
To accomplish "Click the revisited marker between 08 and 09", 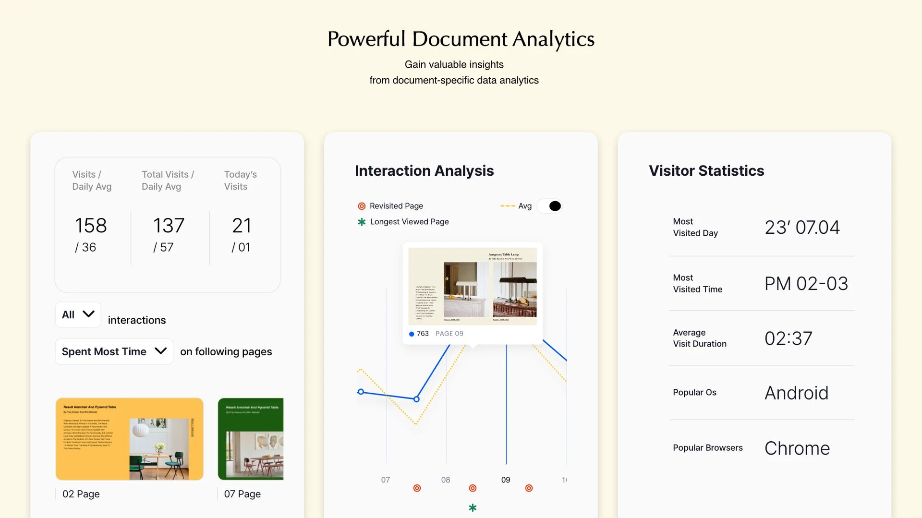I will (473, 488).
